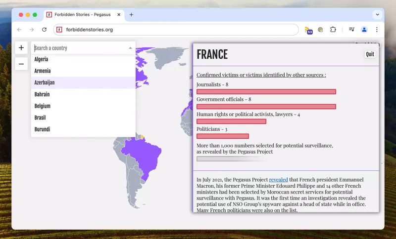Click the Confirmed victims heading text
396x239 pixels.
click(261, 75)
